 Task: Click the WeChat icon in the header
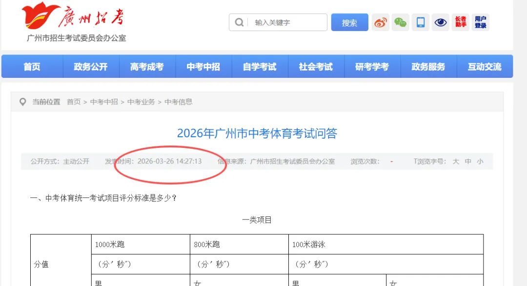pos(401,22)
